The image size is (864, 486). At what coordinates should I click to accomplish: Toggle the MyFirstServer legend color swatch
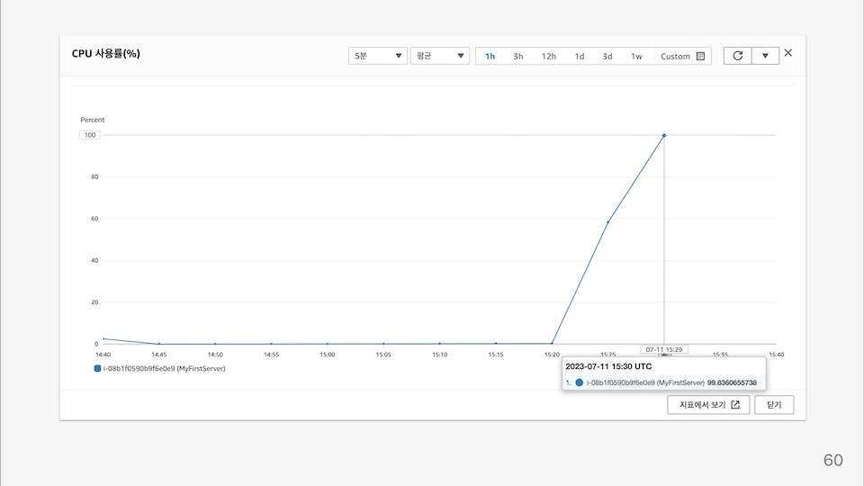coord(98,368)
